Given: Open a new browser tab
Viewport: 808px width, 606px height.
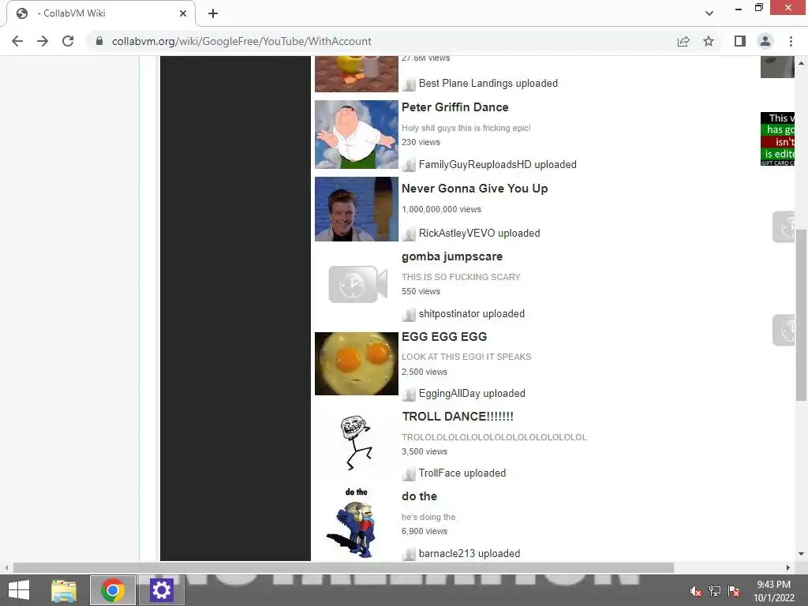Looking at the screenshot, I should pos(213,13).
